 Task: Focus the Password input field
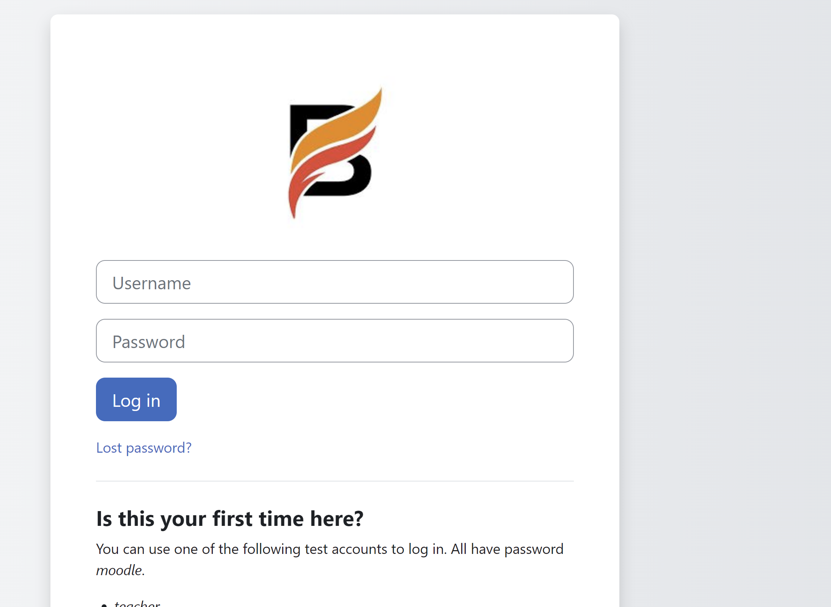pyautogui.click(x=335, y=341)
